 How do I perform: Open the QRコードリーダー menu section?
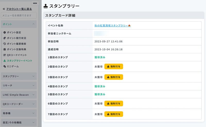[x=19, y=104]
